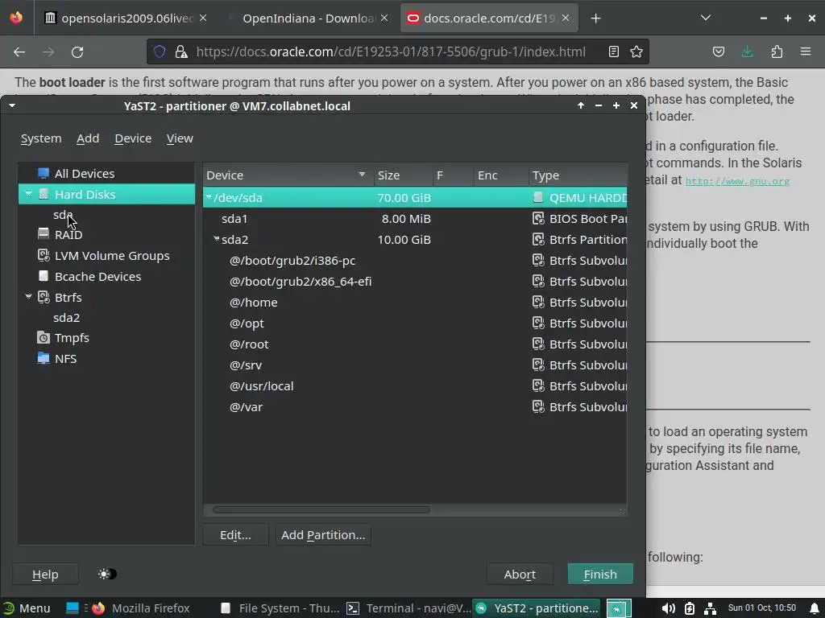The width and height of the screenshot is (825, 618).
Task: Click the RAID icon in the sidebar
Action: pyautogui.click(x=44, y=234)
